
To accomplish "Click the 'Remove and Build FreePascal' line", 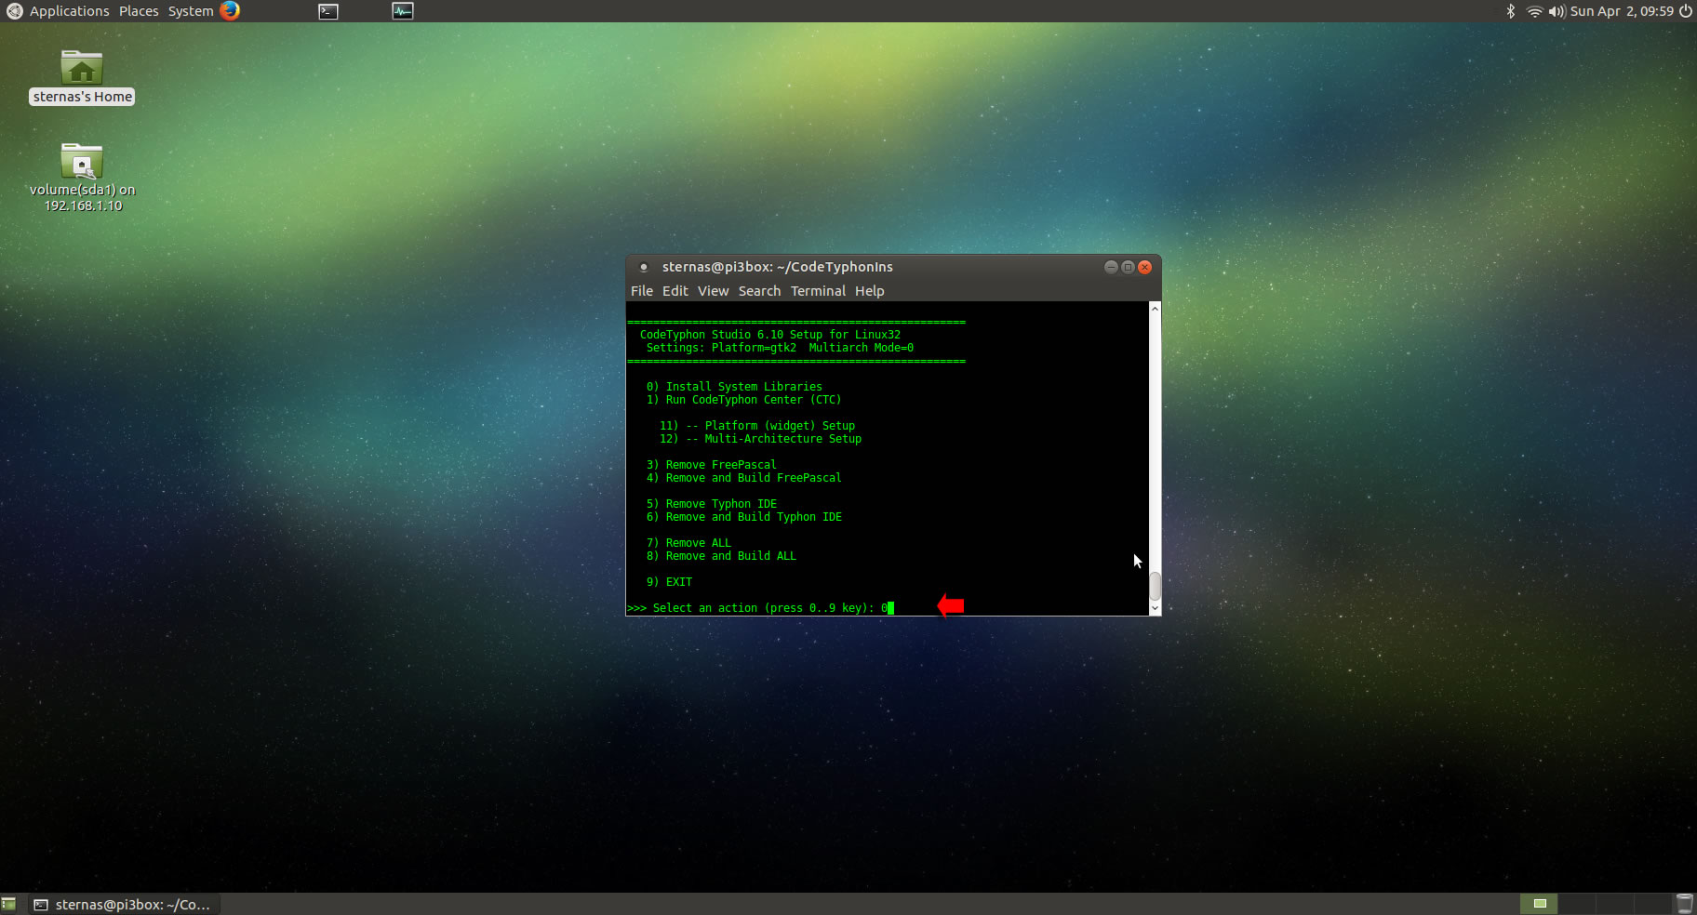I will point(743,478).
